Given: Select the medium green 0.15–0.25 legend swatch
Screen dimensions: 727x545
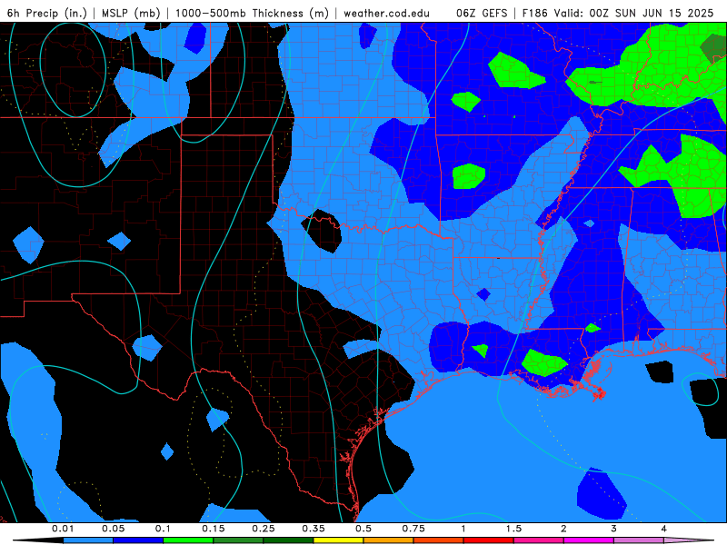Looking at the screenshot, I should tap(238, 540).
